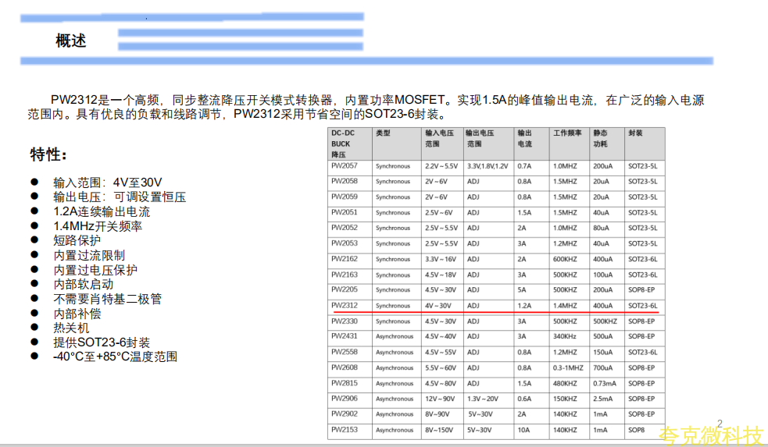Select the PW2153 cell in the last row

click(x=344, y=430)
